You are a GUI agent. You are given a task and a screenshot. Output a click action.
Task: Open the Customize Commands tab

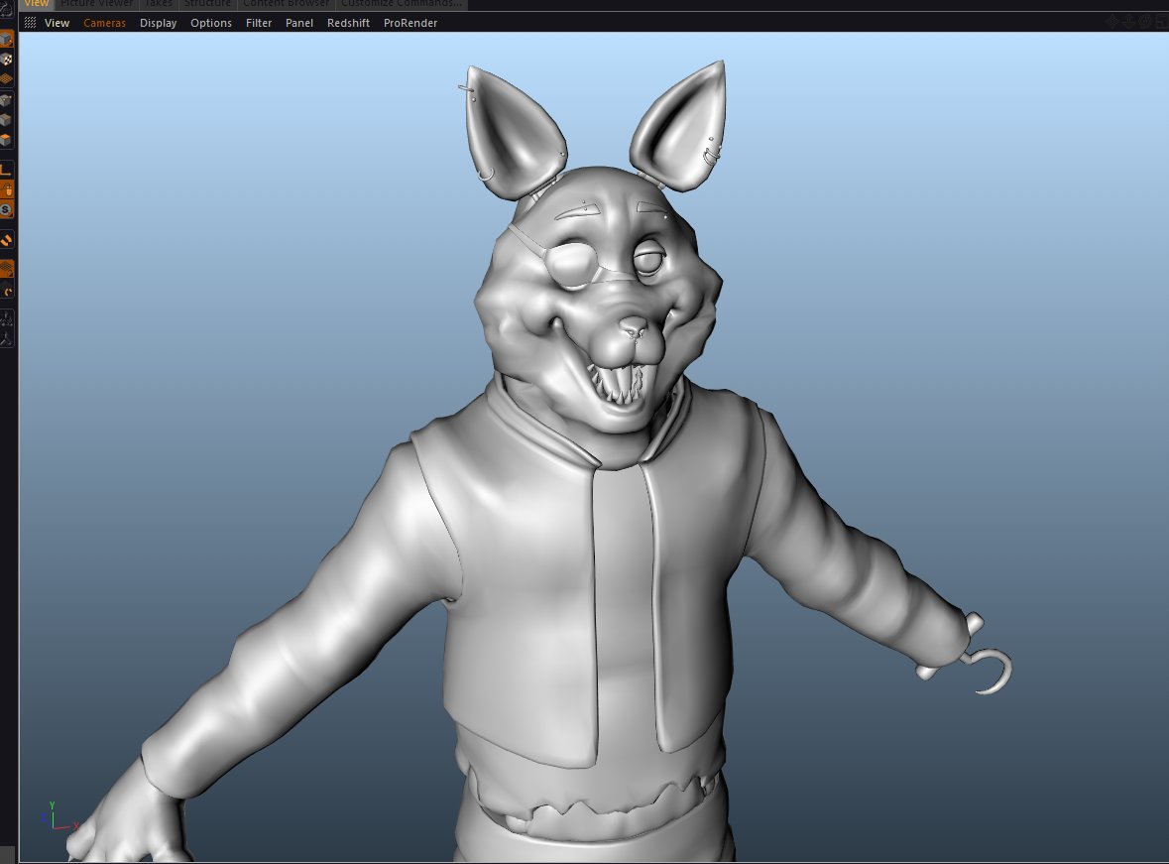[402, 4]
